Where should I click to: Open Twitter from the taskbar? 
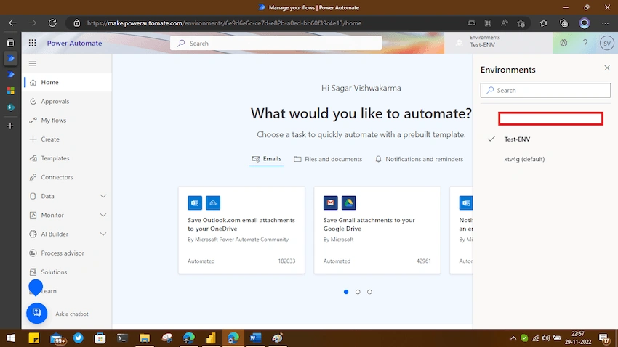(78, 338)
